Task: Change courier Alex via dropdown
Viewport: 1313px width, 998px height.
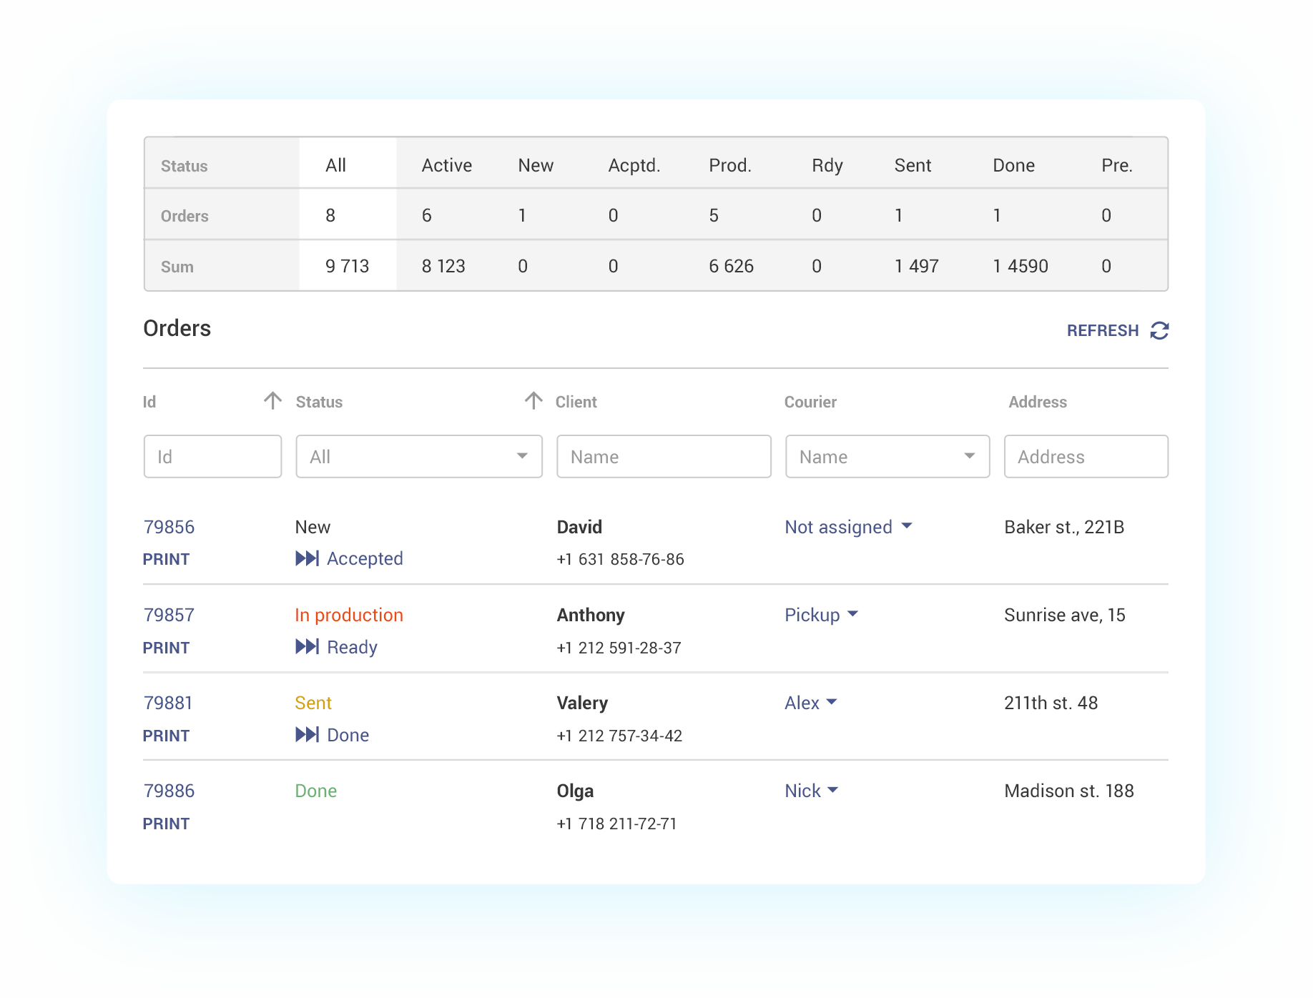Action: point(832,702)
